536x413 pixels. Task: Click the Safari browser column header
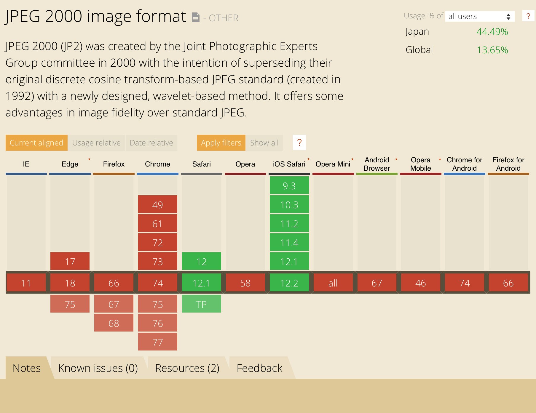201,164
